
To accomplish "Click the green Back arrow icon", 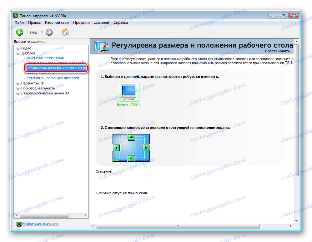I will pyautogui.click(x=20, y=32).
